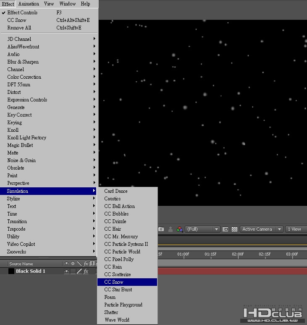Choose Particle Playground effect
Viewport: 307px width, 325px height.
click(127, 305)
